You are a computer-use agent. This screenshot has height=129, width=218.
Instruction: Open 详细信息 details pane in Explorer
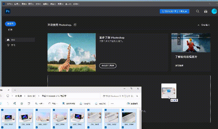coord(132,104)
